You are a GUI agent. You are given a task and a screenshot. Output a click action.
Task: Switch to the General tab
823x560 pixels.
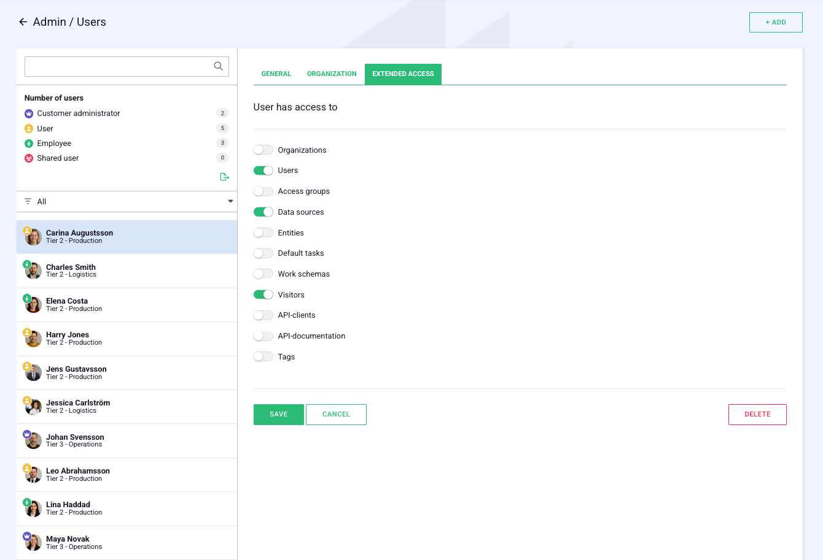point(276,74)
